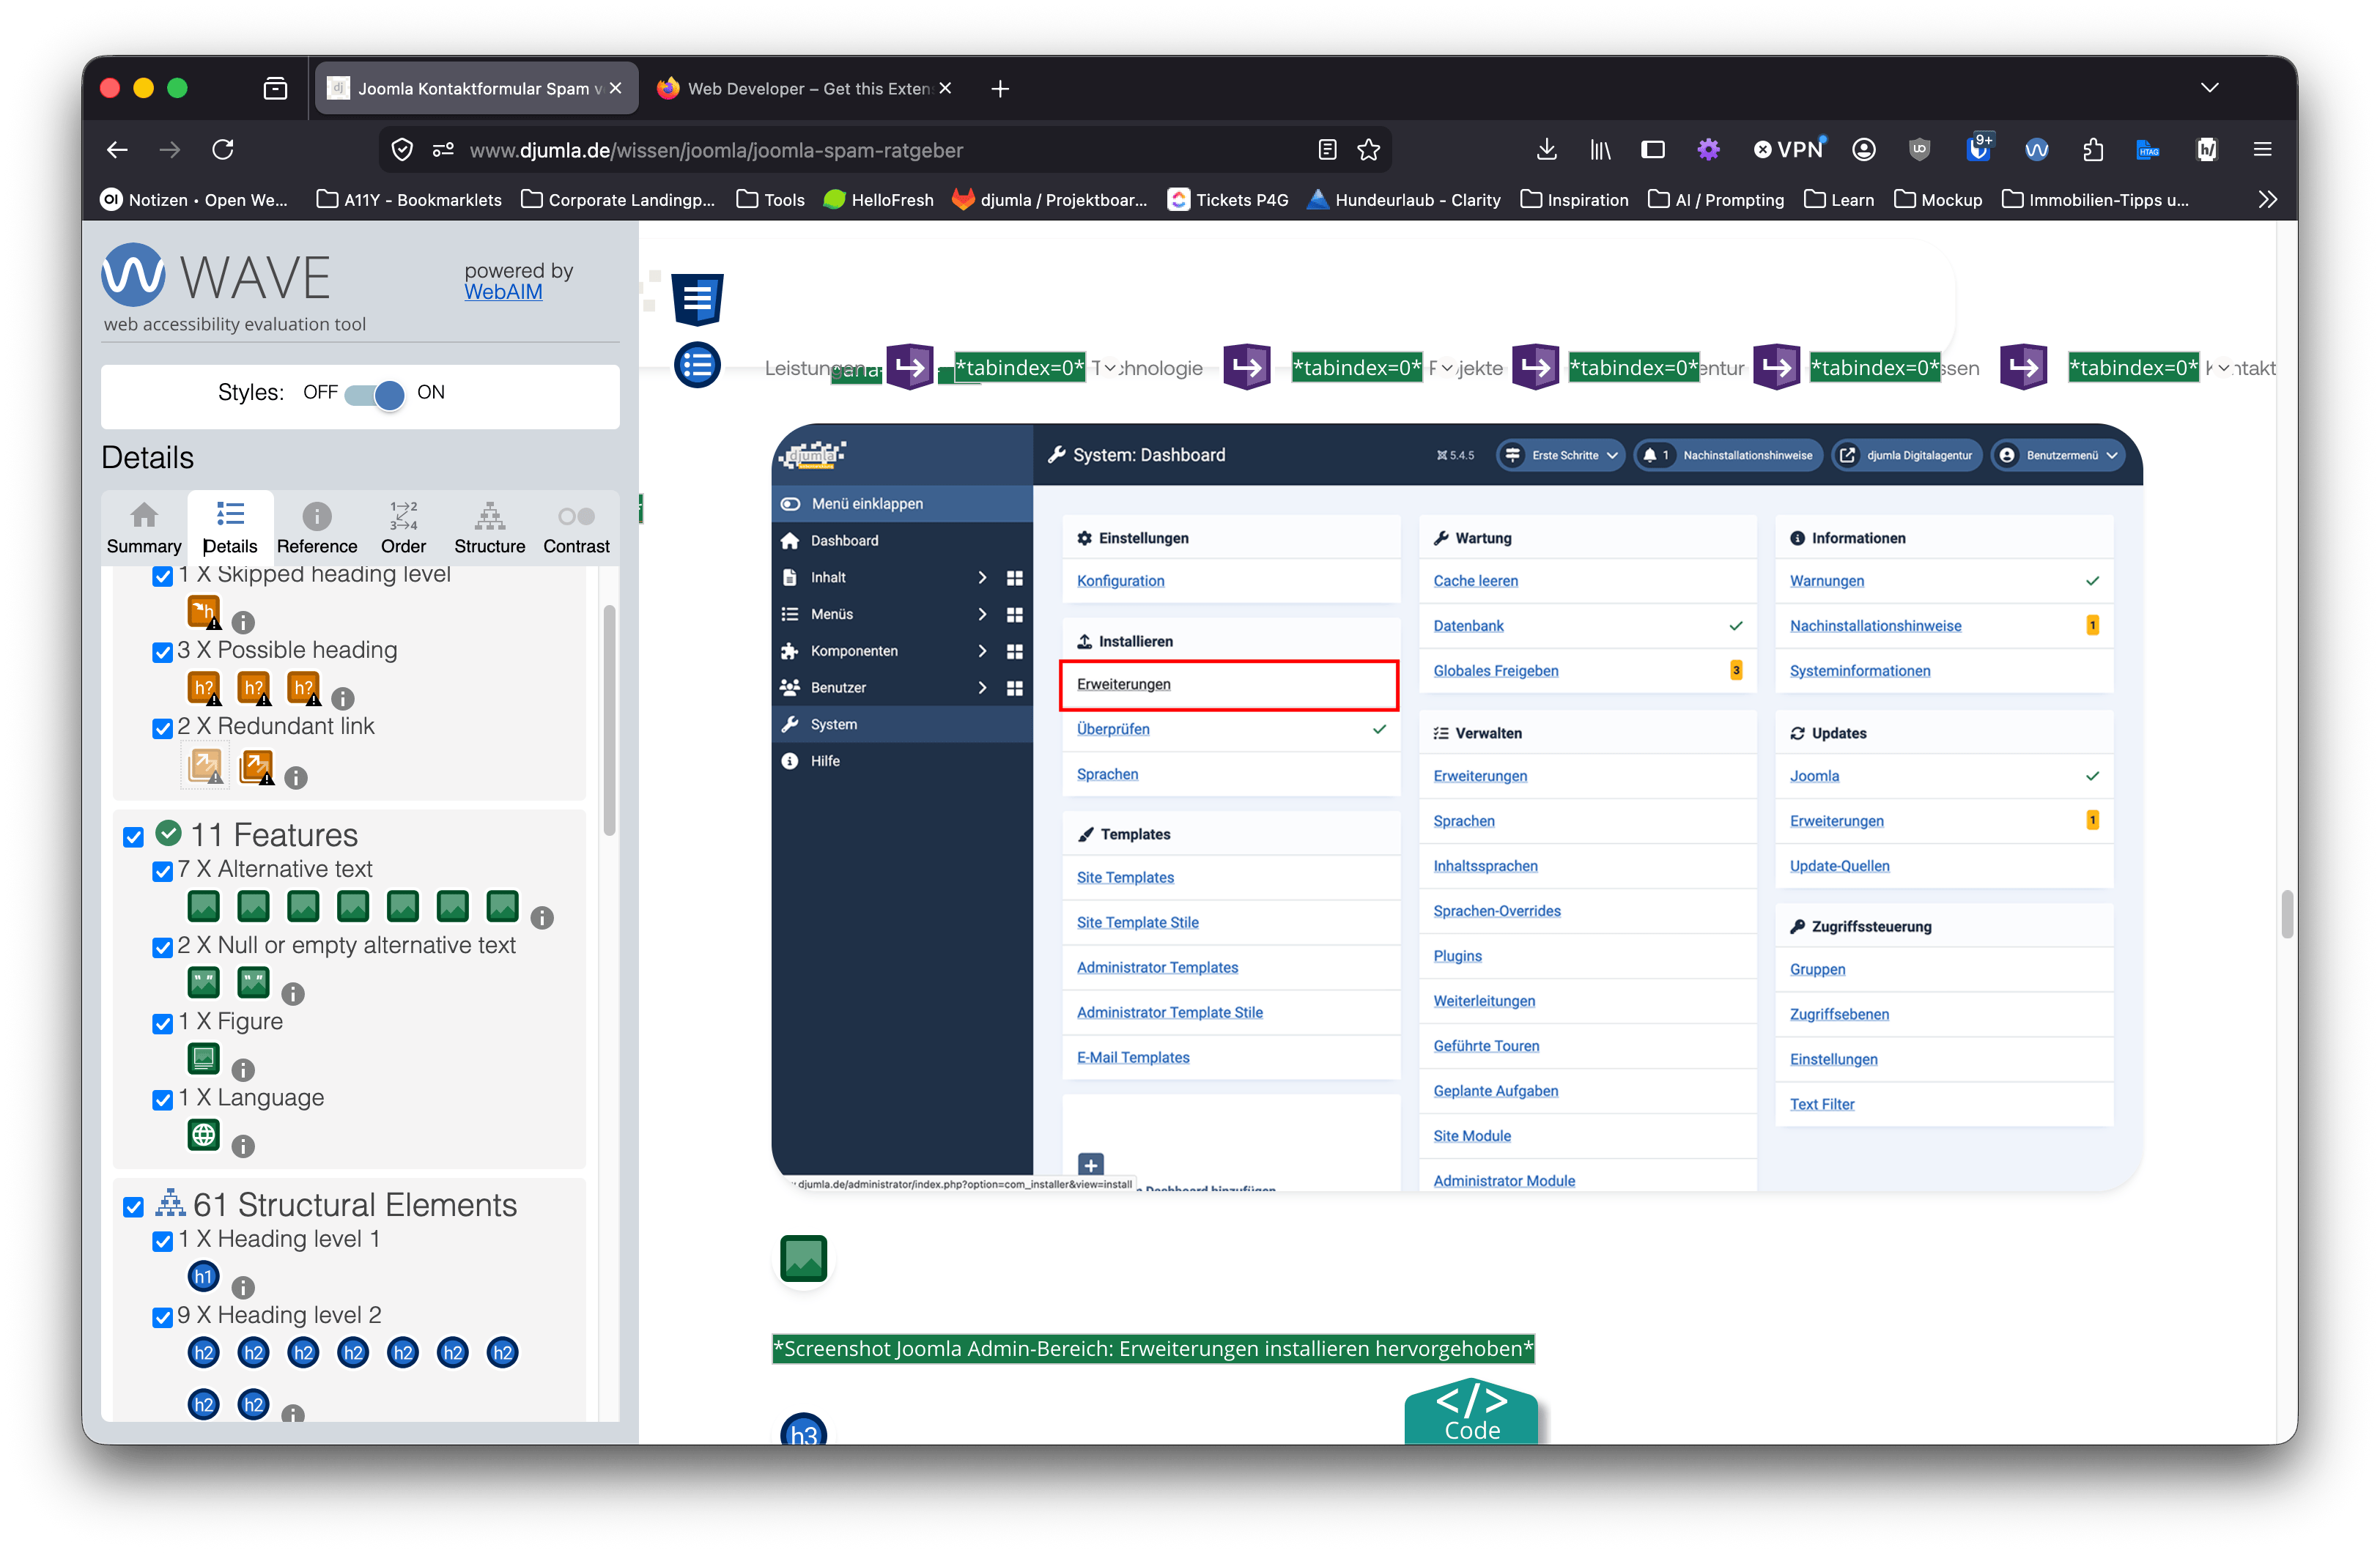Switch to the Order tab
Viewport: 2380px width, 1553px height.
click(x=403, y=528)
